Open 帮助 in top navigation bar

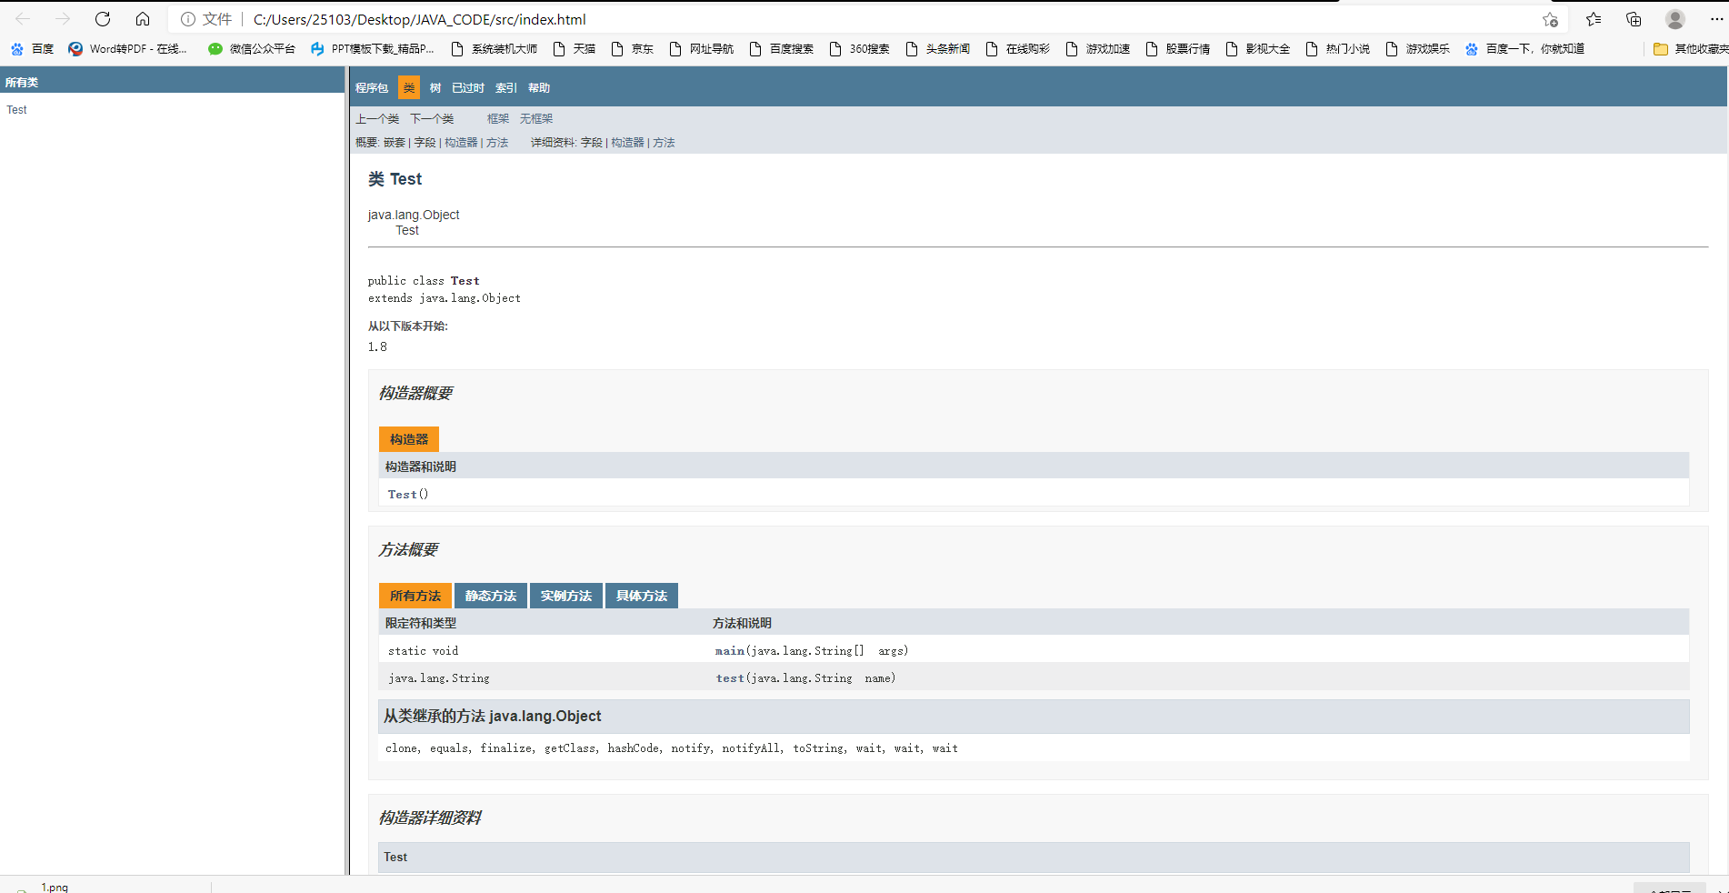pos(539,88)
